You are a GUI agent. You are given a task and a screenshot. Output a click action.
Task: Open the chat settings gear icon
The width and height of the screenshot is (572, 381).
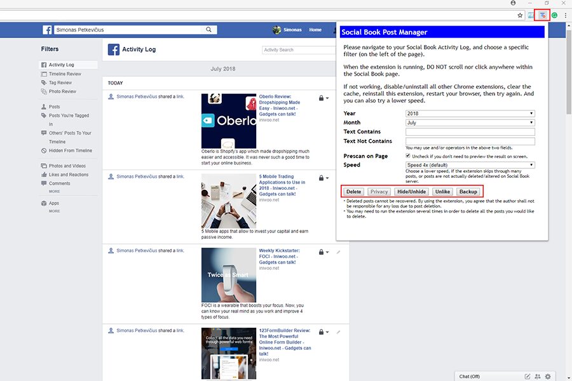tap(548, 377)
